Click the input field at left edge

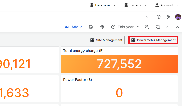(x=1, y=17)
